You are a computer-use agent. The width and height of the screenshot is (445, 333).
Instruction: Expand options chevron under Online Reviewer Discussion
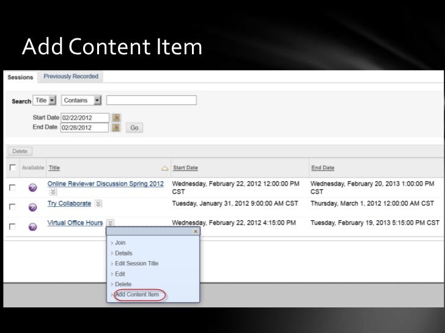(53, 192)
